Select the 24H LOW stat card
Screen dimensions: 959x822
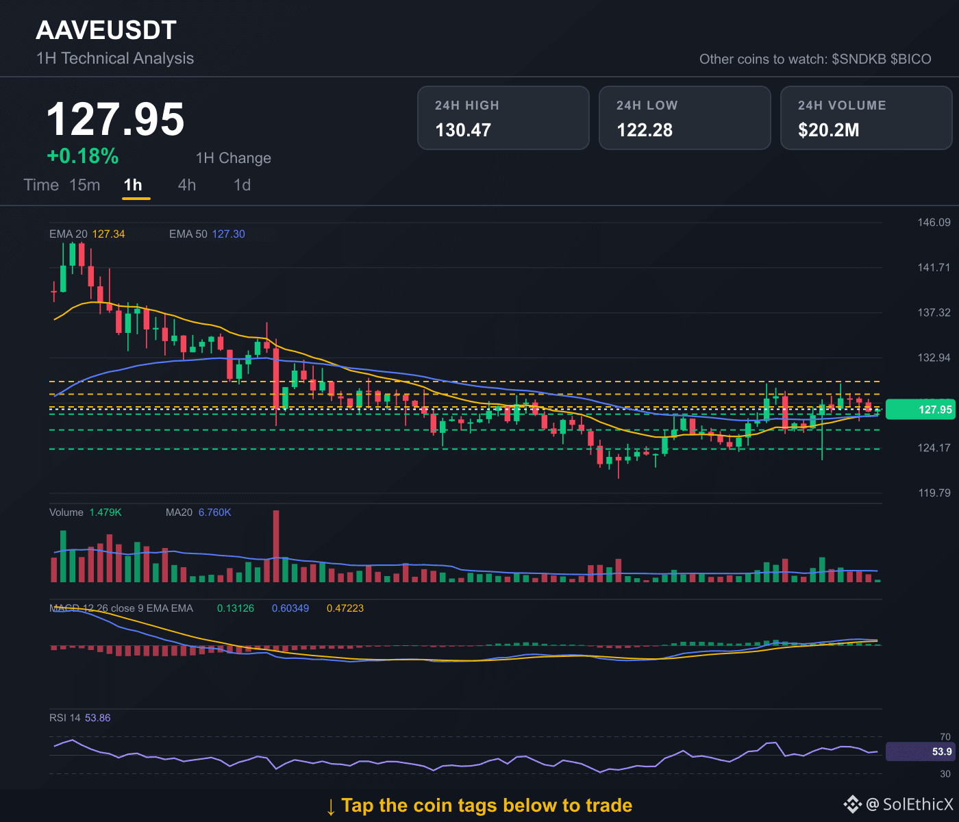click(x=685, y=118)
